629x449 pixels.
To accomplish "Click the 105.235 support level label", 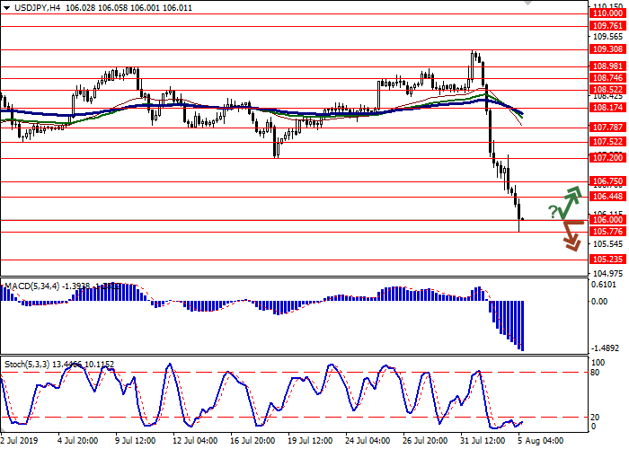I will tap(607, 259).
